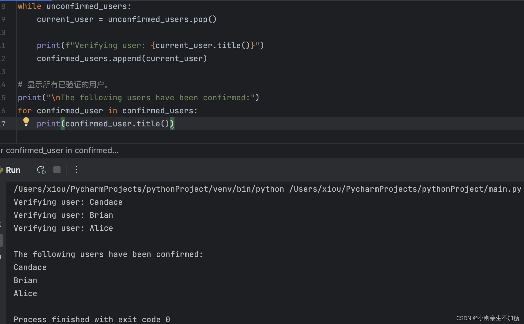
Task: Click the gutter at line number 17
Action: pyautogui.click(x=3, y=124)
